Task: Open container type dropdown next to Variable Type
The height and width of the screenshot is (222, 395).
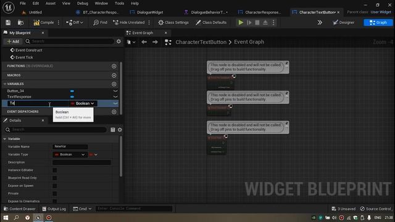Action: (x=93, y=155)
